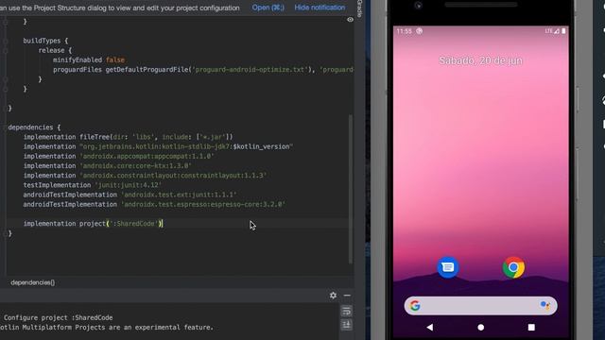Click the proguardFiles line
This screenshot has width=605, height=340.
[x=203, y=70]
